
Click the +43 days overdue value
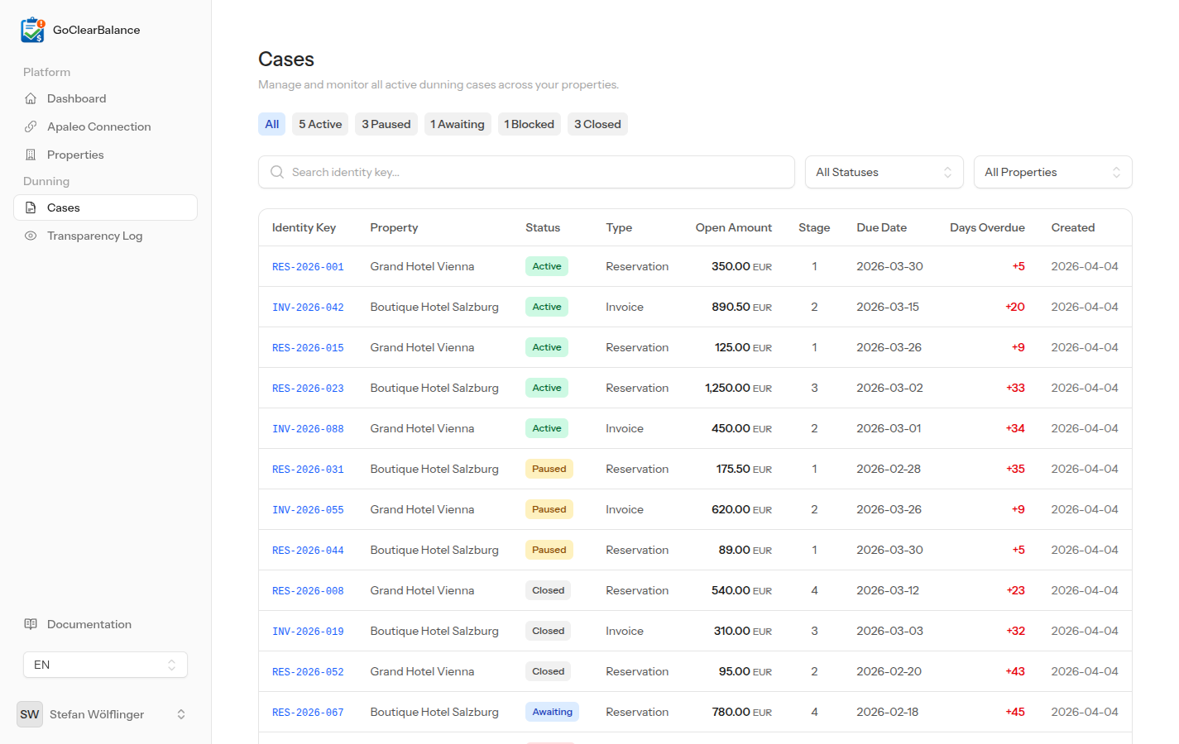(x=1015, y=671)
